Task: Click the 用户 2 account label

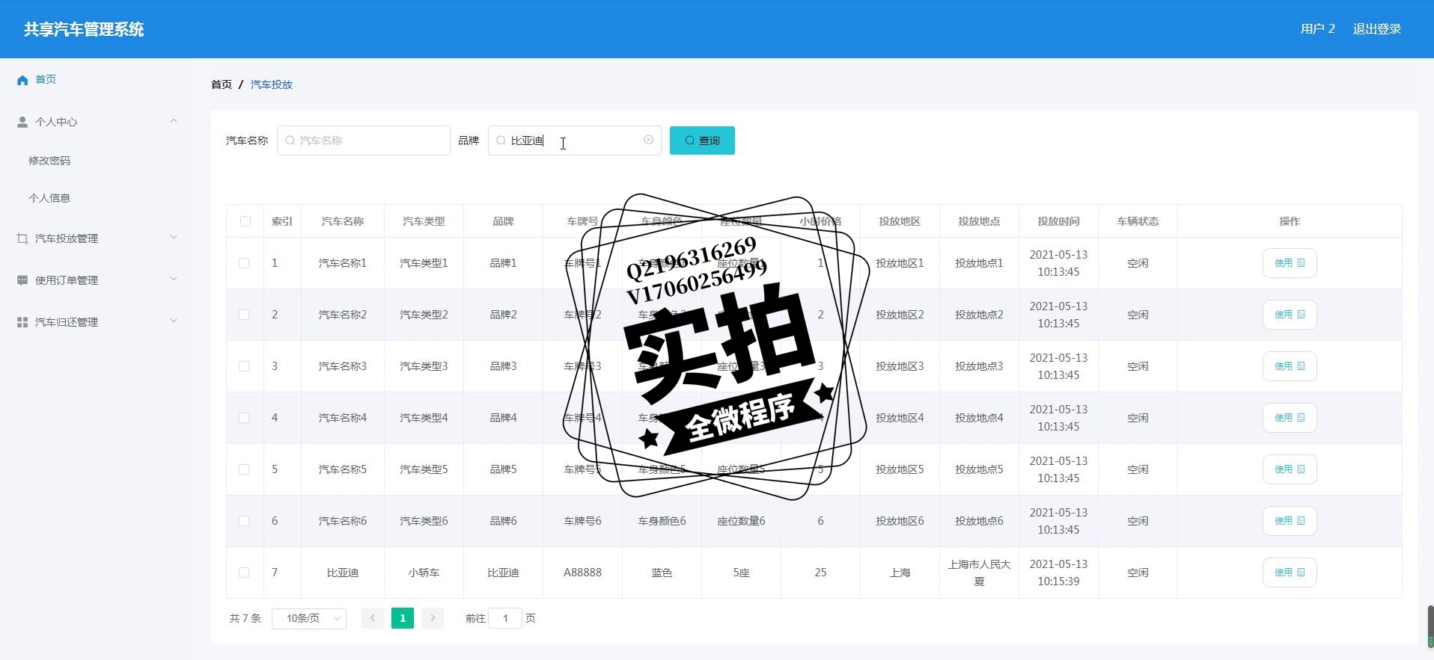Action: 1318,29
